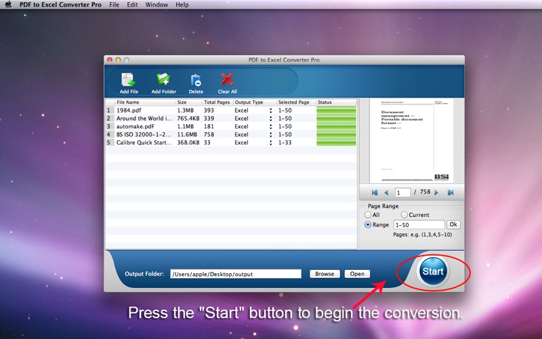Viewport: 542px width, 339px height.
Task: Select the Current page range option
Action: coord(404,215)
